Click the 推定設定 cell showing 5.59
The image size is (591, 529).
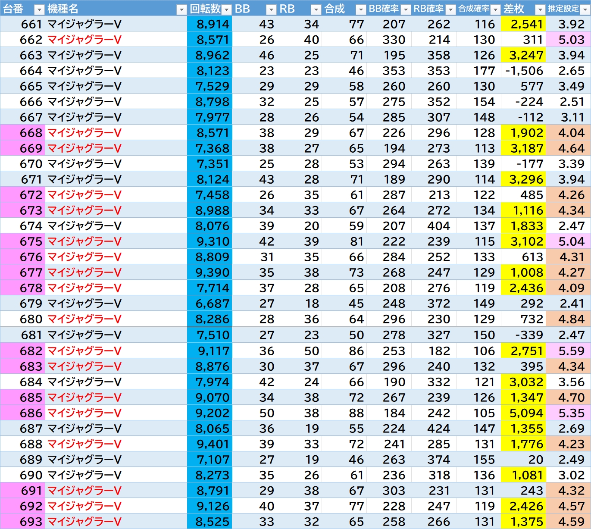(x=568, y=351)
